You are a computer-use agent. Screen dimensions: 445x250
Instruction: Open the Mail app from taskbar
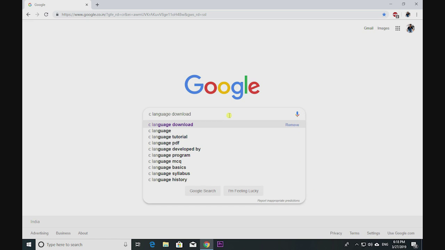193,244
